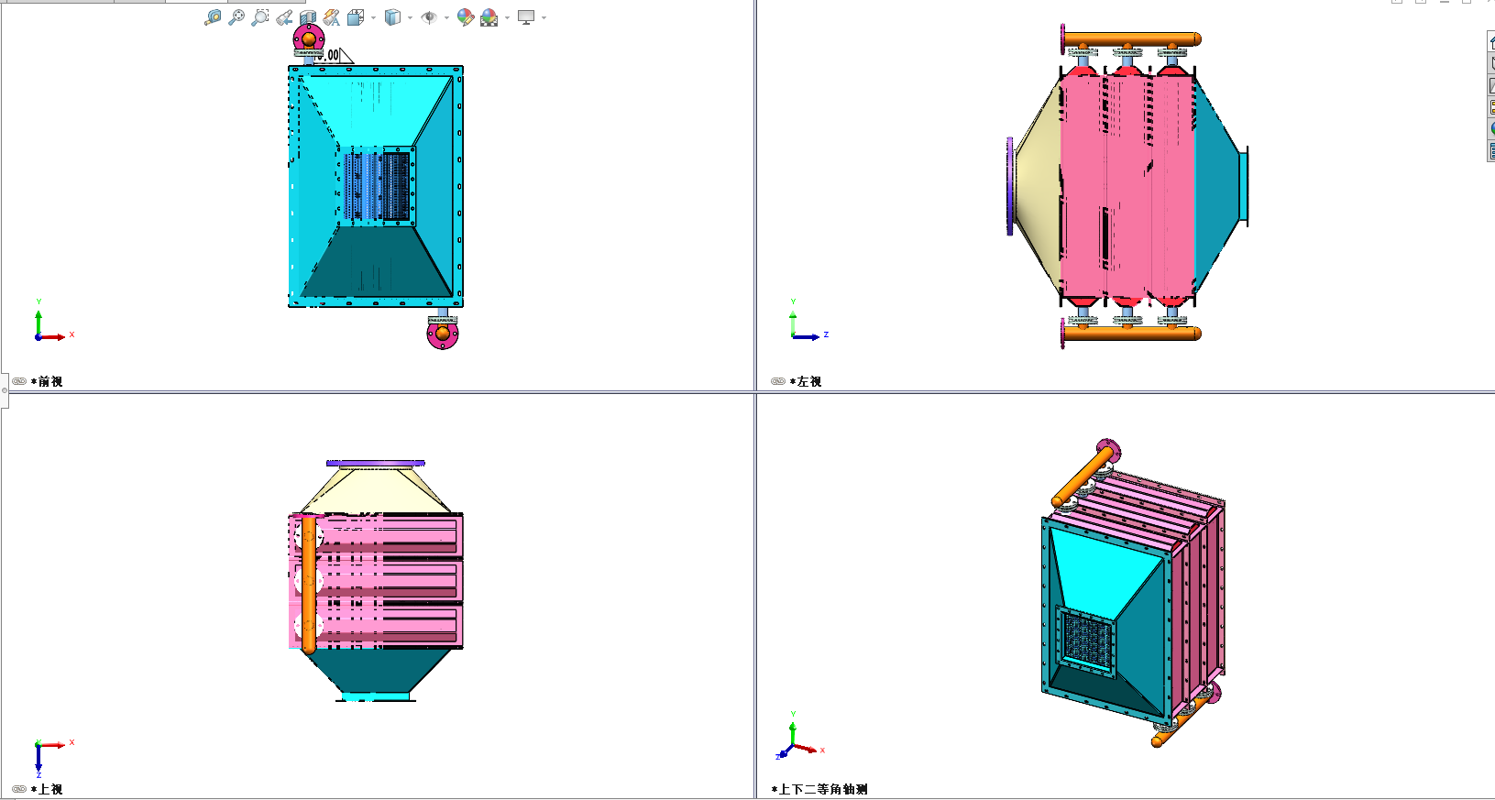Expand the Display Style dropdown arrow
1495x800 pixels.
coord(410,17)
